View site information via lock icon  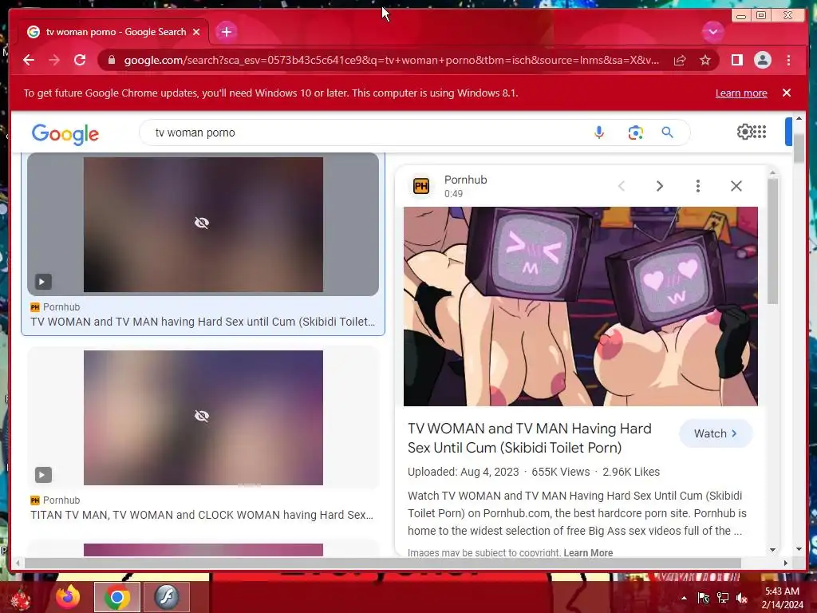[x=111, y=60]
